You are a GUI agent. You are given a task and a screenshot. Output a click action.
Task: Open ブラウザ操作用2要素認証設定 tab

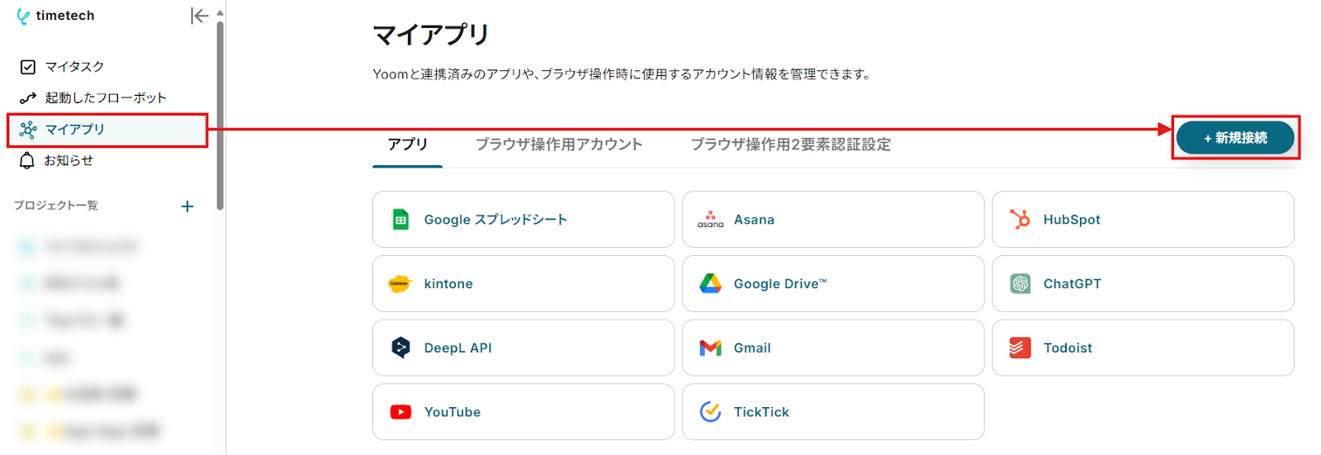[x=790, y=145]
